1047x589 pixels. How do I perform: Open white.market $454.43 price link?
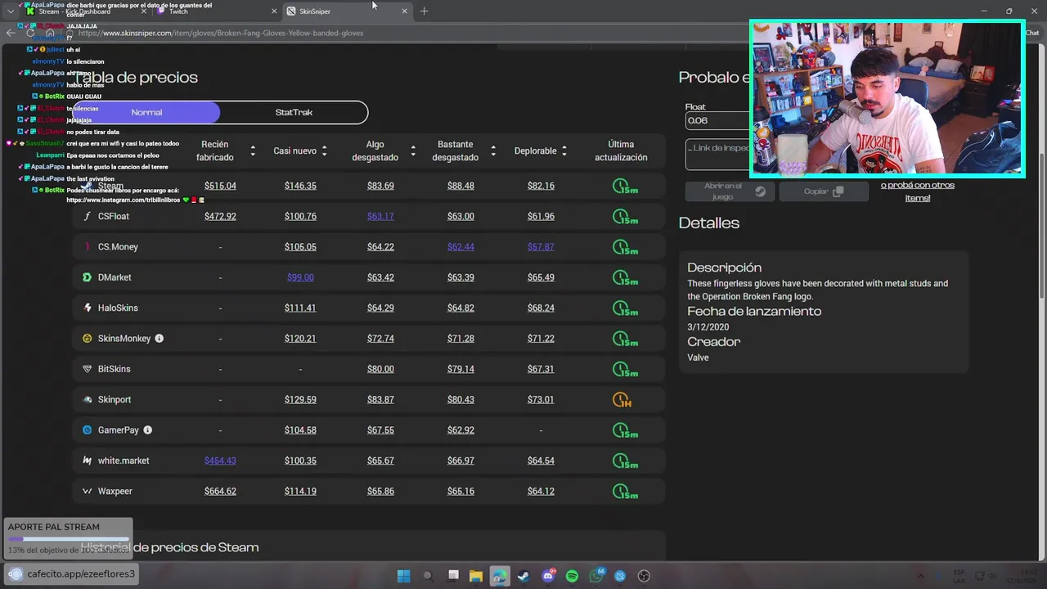click(x=220, y=461)
